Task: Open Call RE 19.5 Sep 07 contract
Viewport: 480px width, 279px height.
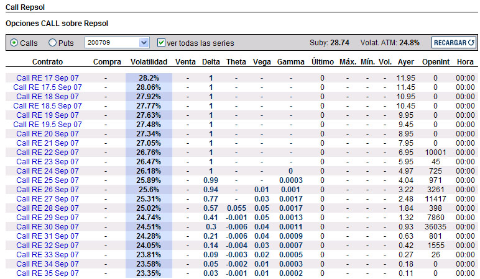Action: click(x=47, y=125)
